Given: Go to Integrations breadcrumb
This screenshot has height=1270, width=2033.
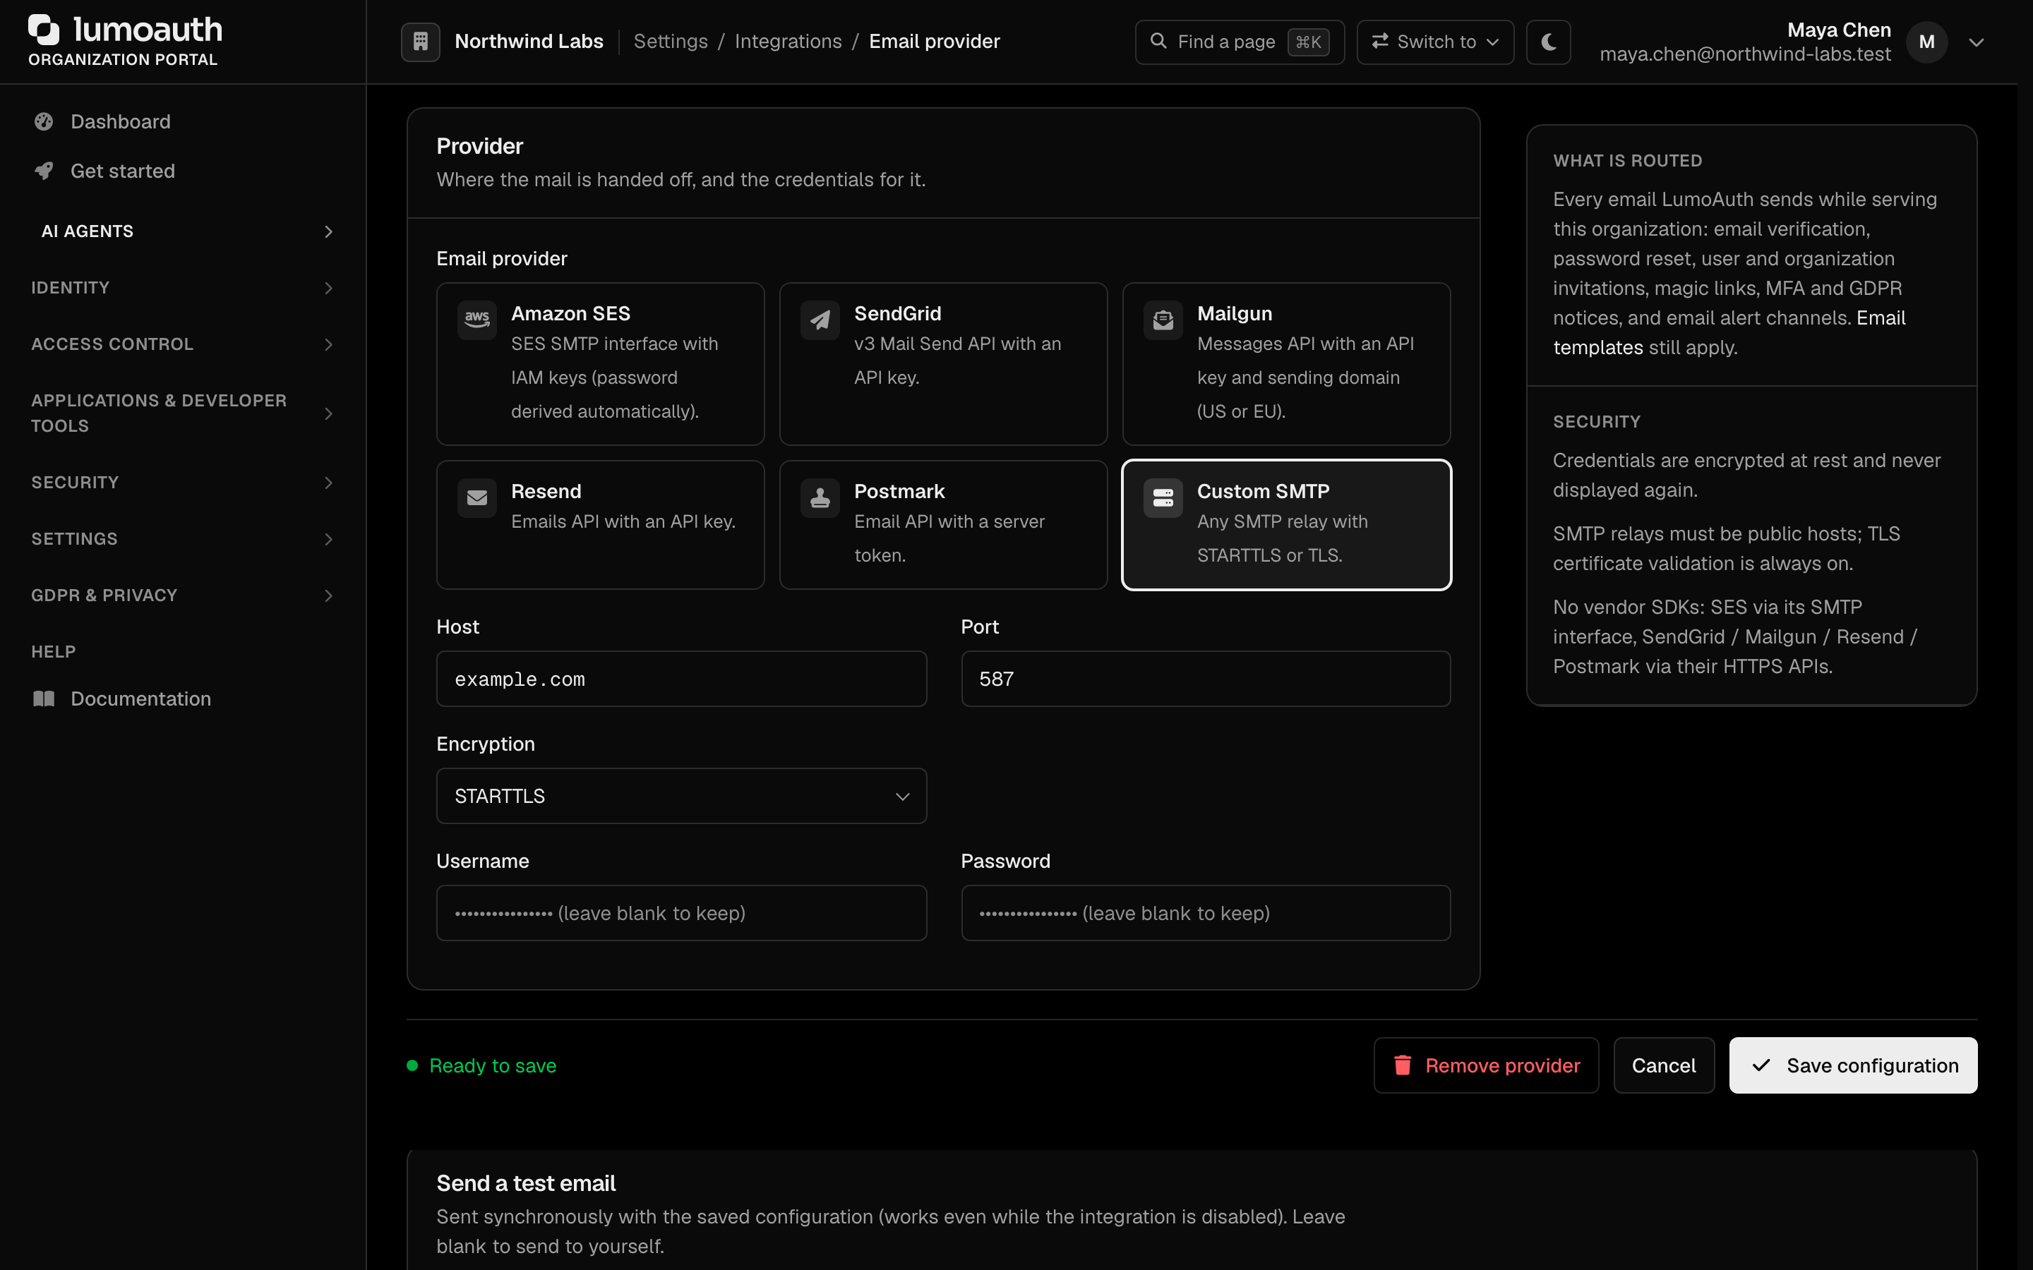Looking at the screenshot, I should [x=788, y=41].
